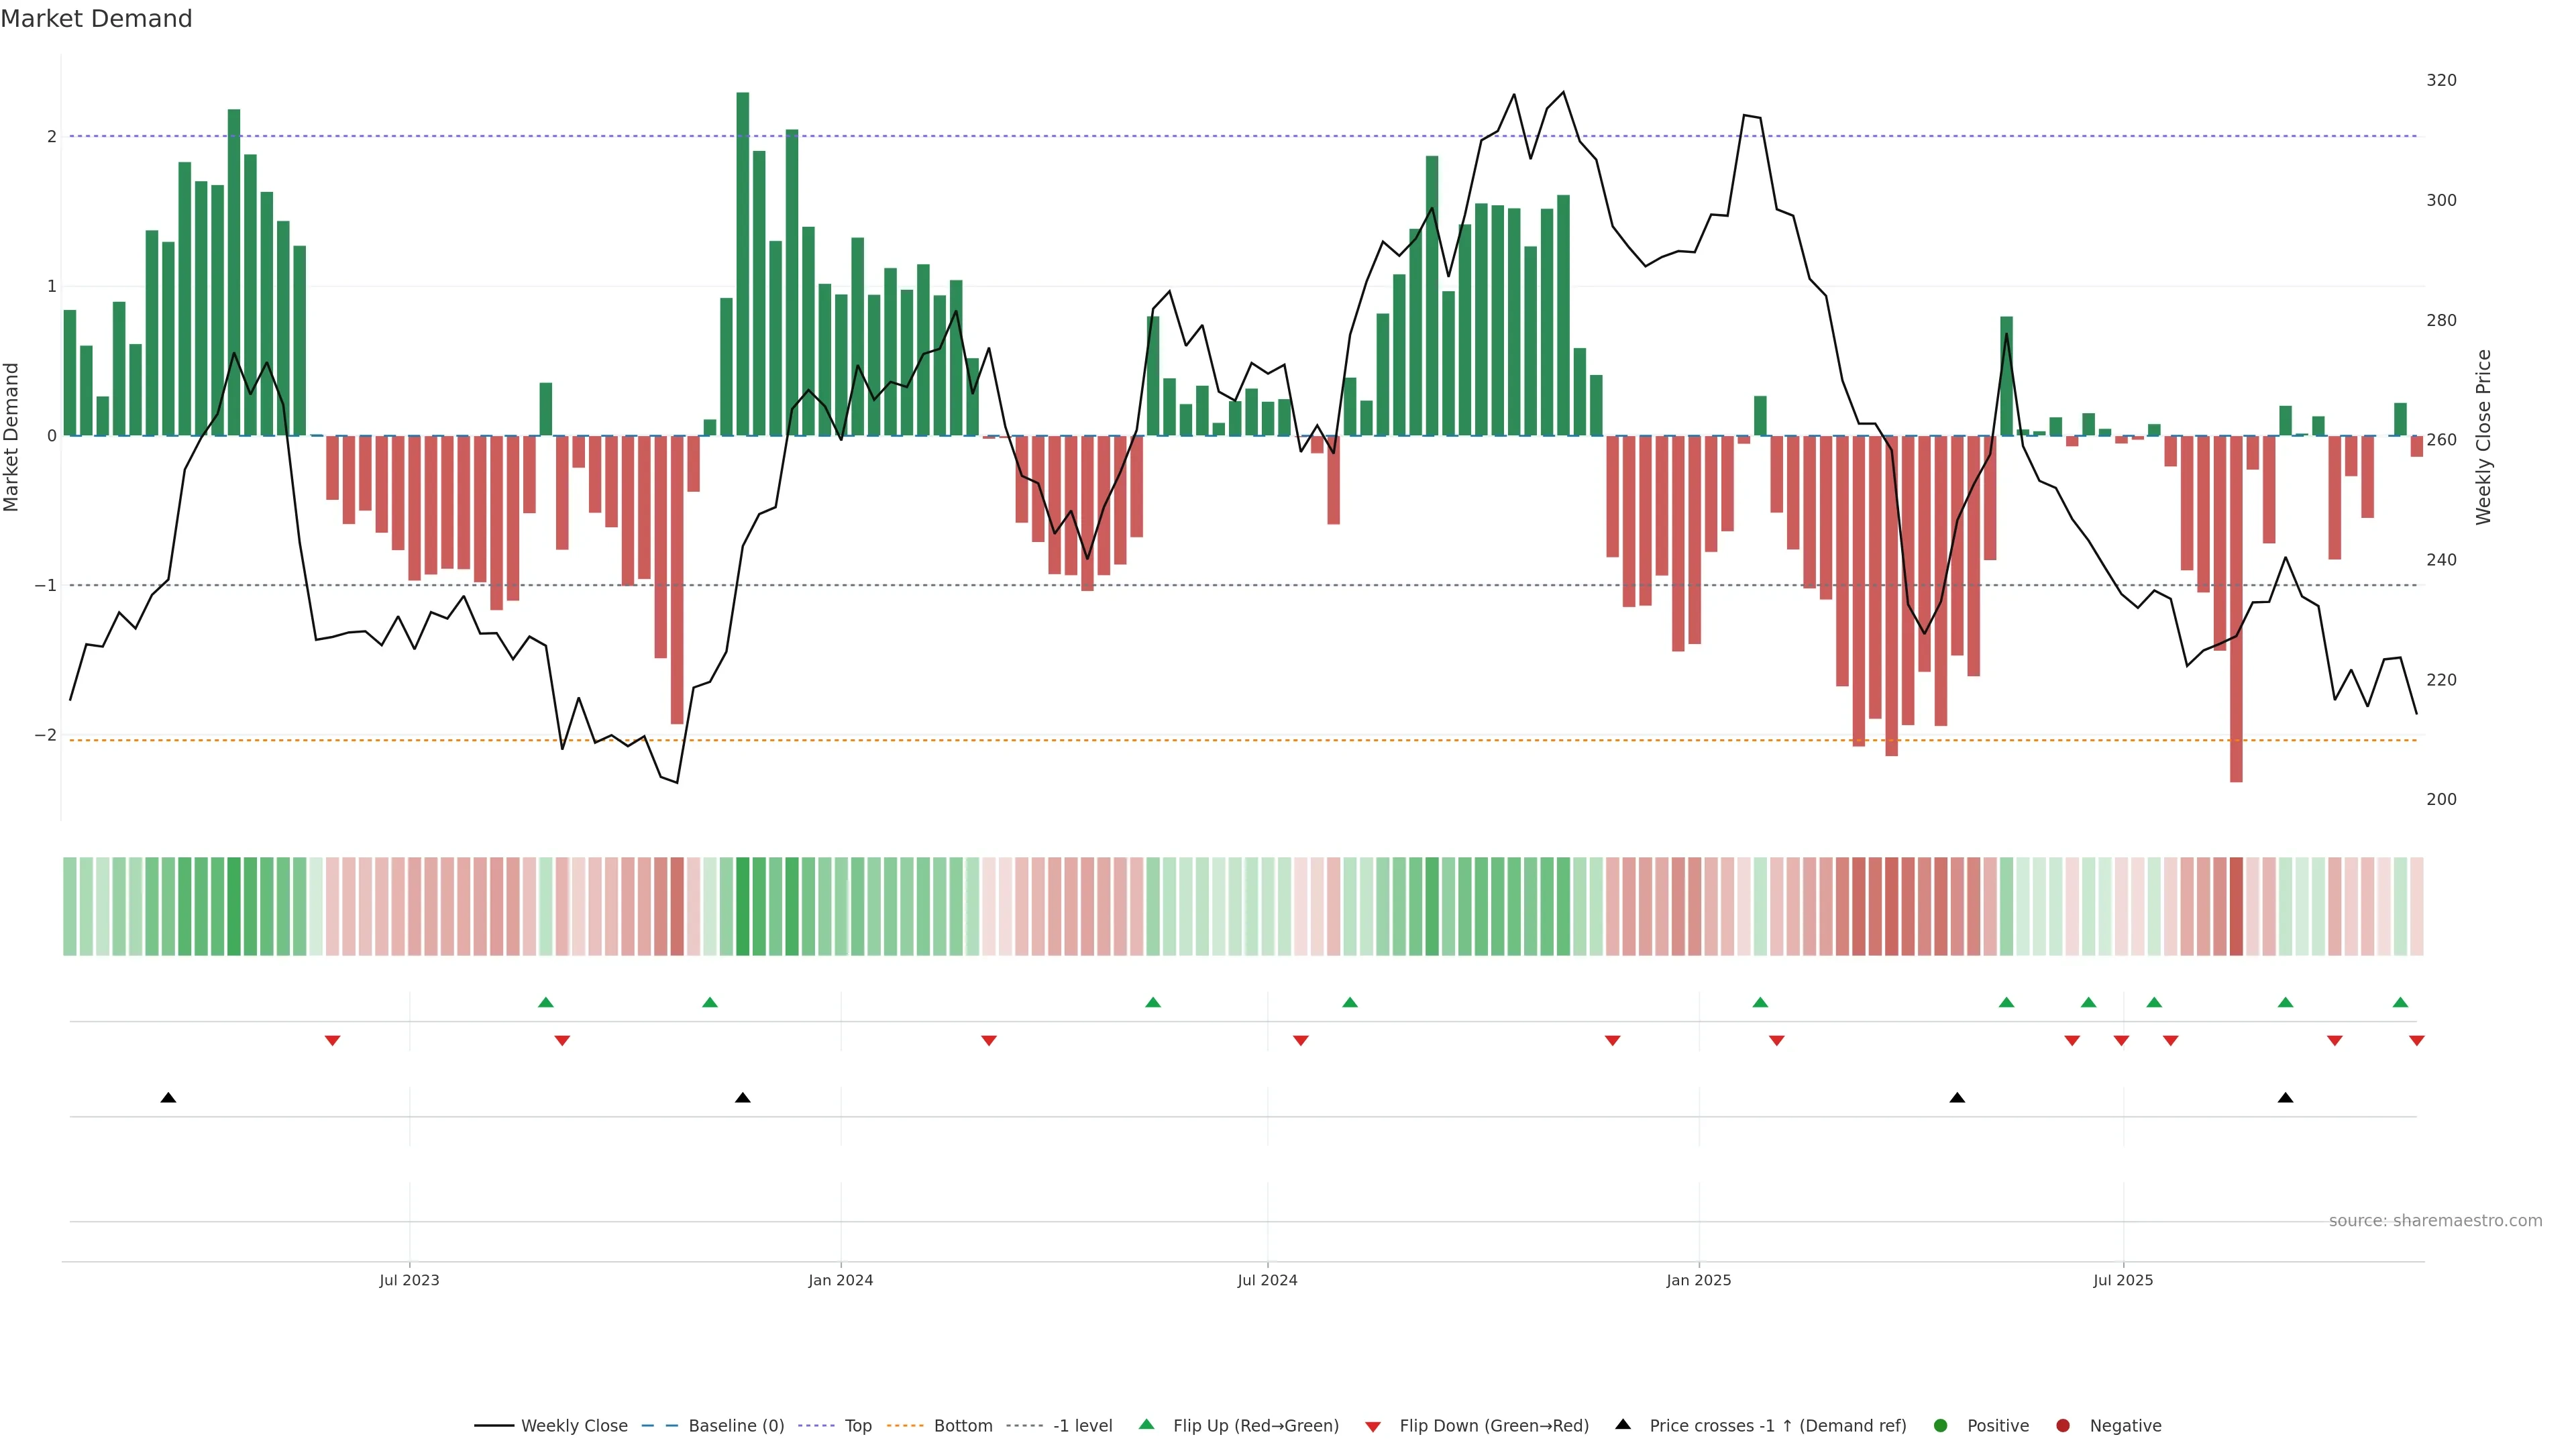Click the green Positive legend dot

point(1941,1426)
